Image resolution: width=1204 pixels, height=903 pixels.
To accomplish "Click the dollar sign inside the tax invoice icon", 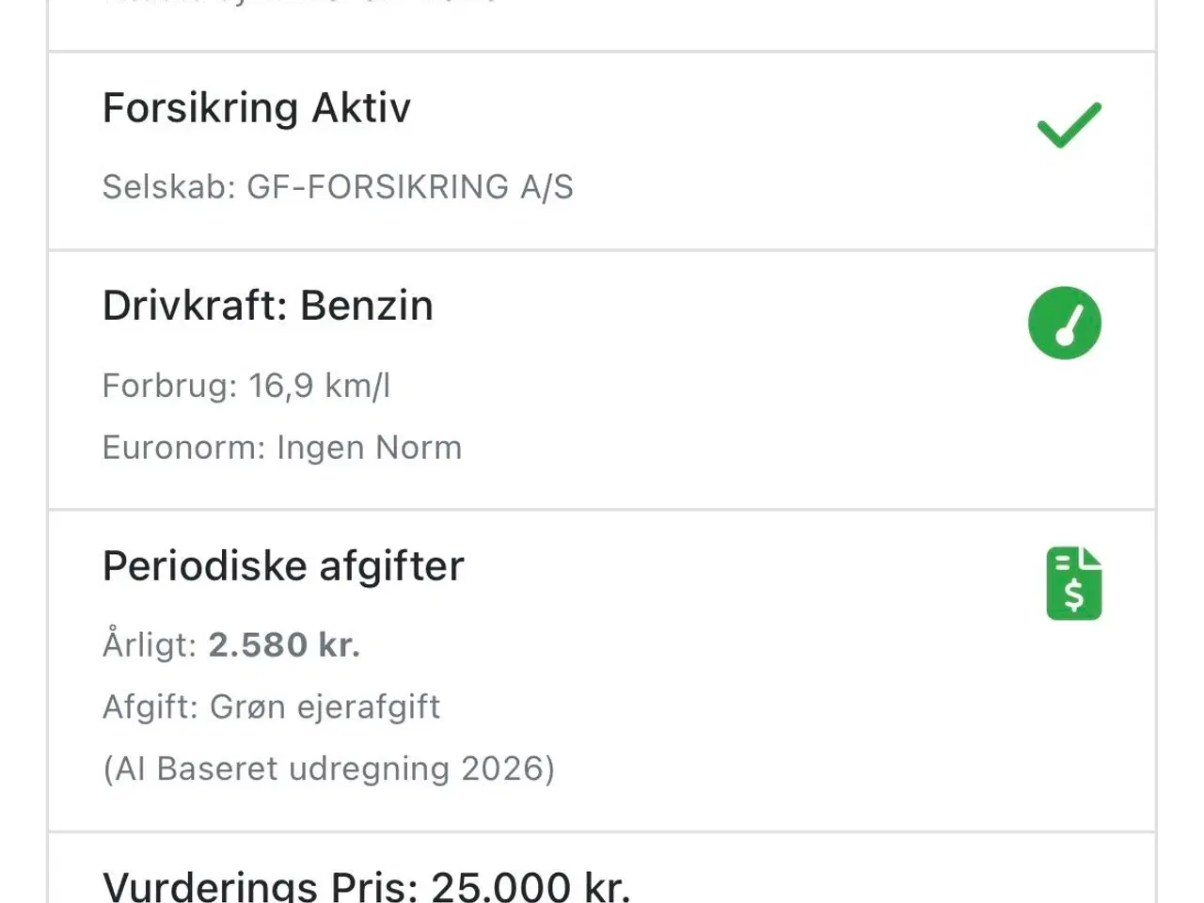I will [x=1075, y=594].
